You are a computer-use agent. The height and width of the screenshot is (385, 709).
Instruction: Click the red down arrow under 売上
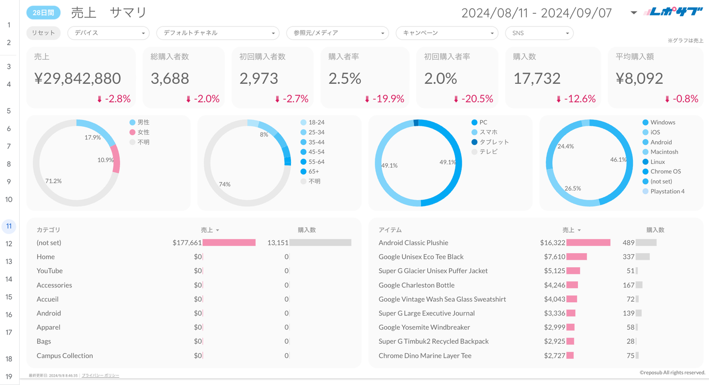(x=100, y=99)
